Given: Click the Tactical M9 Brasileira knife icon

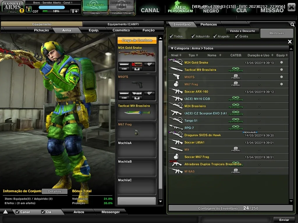Looking at the screenshot, I should 176,70.
